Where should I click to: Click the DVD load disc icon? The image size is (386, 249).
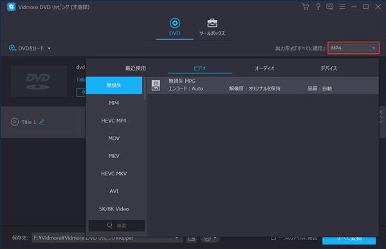[13, 48]
